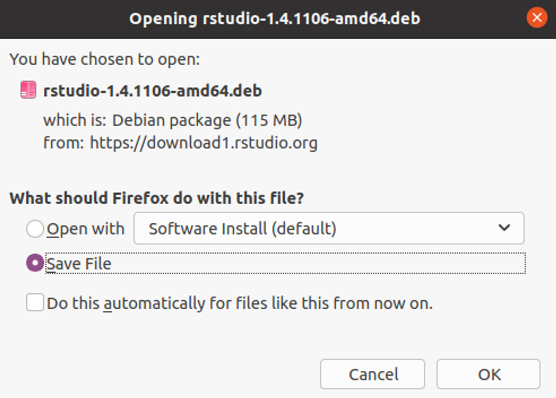This screenshot has height=398, width=556.
Task: Click the Software Install (default) label
Action: click(x=242, y=229)
